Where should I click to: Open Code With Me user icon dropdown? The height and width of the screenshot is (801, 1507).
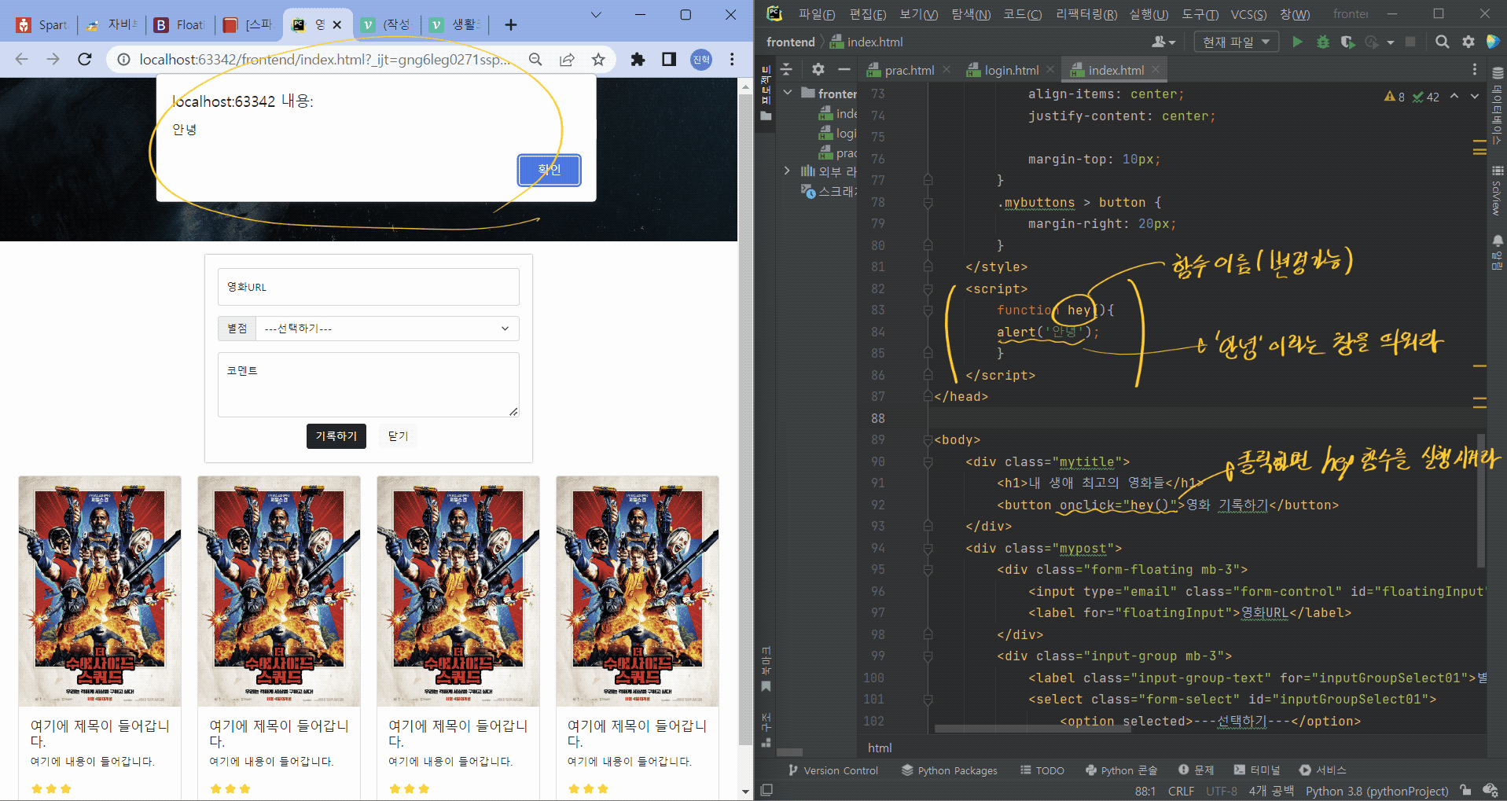point(1163,42)
